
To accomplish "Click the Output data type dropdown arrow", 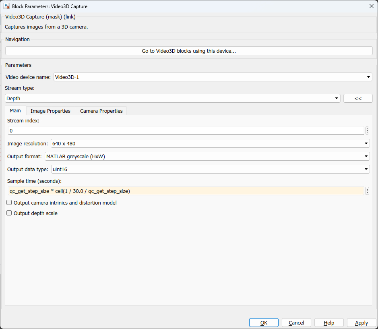I will pos(366,169).
